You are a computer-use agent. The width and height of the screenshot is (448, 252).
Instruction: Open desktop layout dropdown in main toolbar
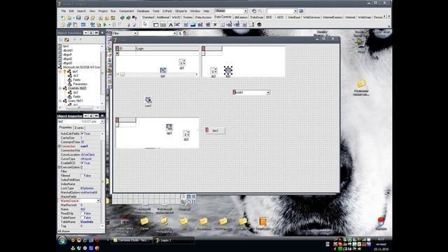(x=246, y=11)
